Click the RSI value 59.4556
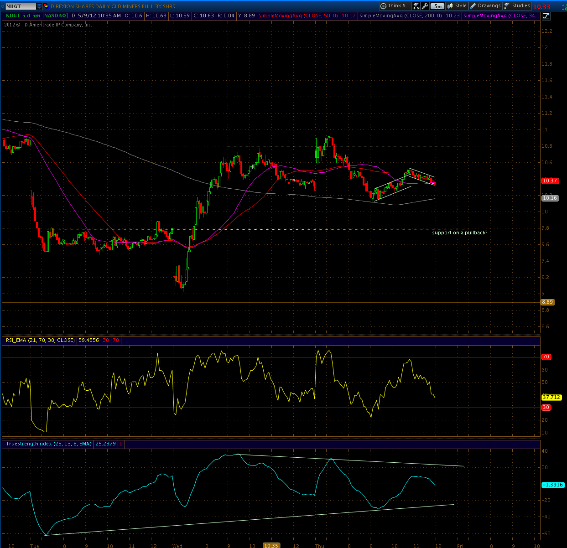This screenshot has height=548, width=567. click(x=88, y=340)
